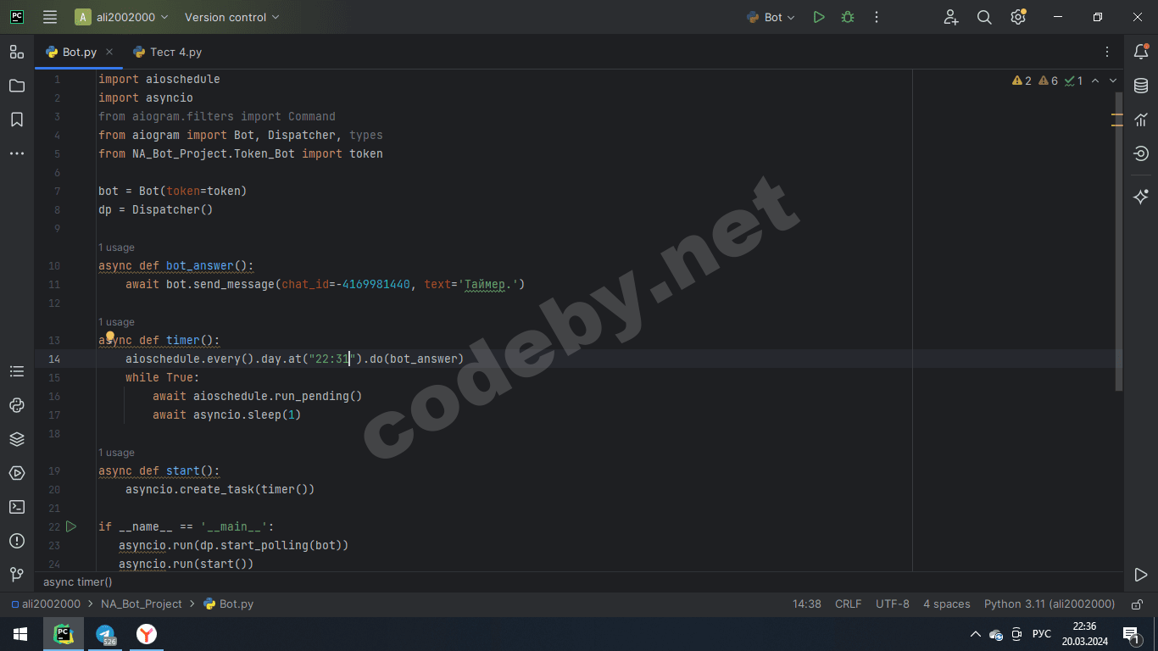Show hidden system tray icons chevron
Viewport: 1158px width, 651px height.
click(x=974, y=634)
